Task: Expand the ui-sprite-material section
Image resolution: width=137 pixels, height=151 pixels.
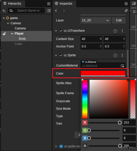Action: click(x=56, y=146)
